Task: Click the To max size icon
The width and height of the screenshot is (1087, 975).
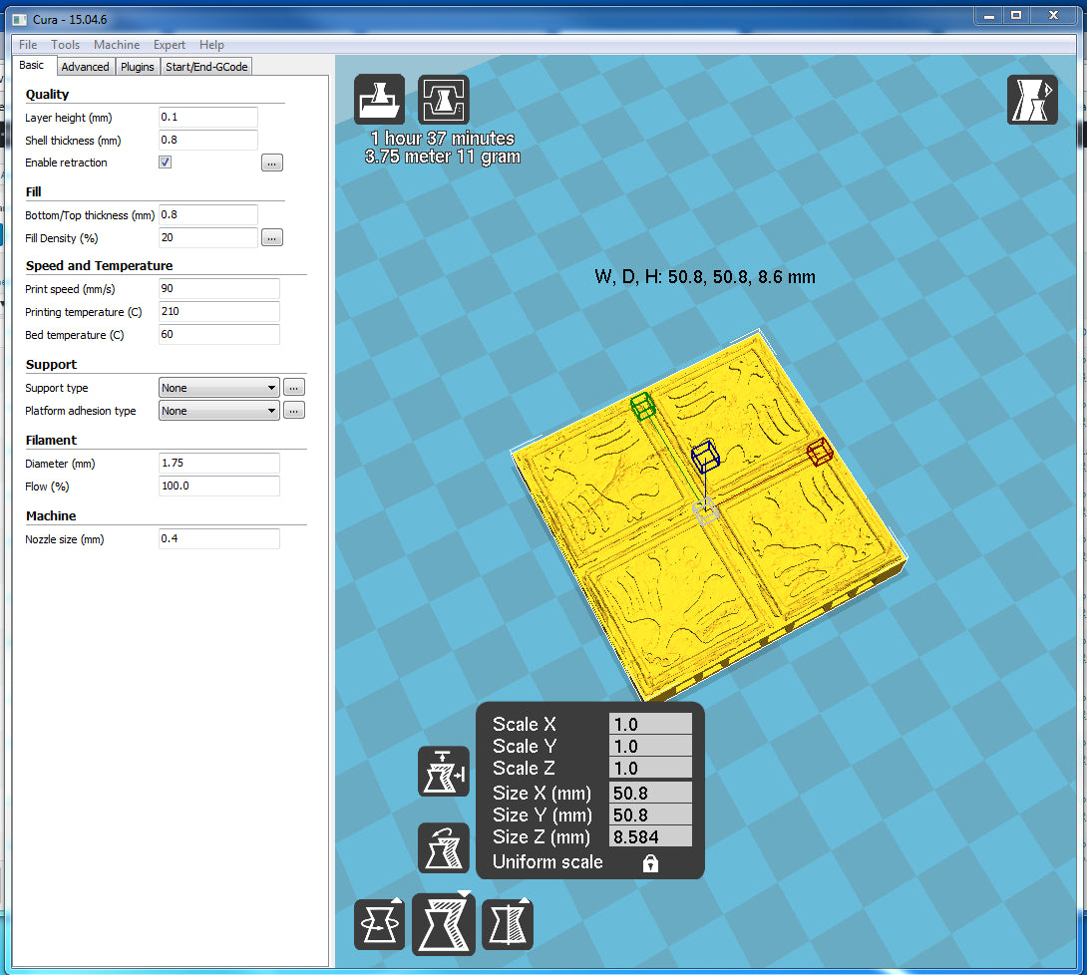Action: tap(444, 772)
